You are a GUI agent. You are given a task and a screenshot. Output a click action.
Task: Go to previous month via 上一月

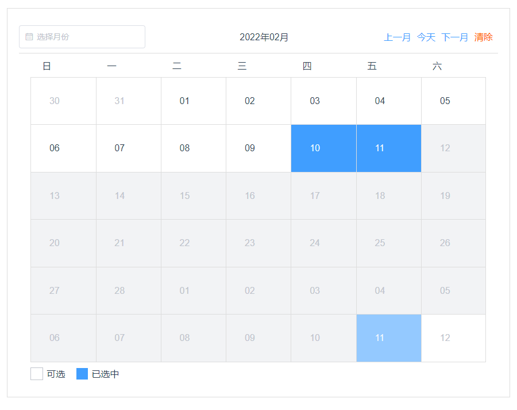click(397, 37)
